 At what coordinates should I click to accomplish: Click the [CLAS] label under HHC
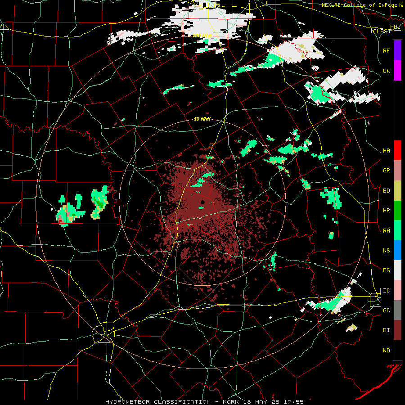(380, 31)
